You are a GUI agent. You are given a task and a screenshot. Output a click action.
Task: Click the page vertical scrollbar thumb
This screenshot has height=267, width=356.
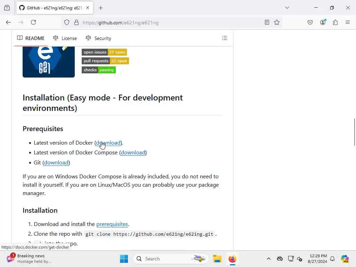354,132
